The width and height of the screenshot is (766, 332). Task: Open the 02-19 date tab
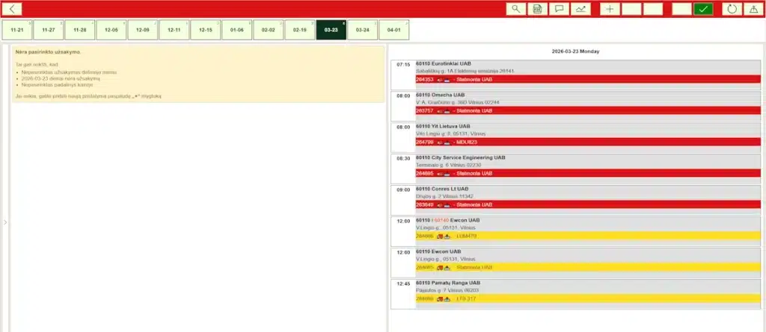(x=299, y=29)
